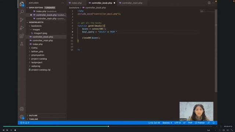Viewport: 235px width, 132px height.
Task: Click the video player volume icon
Action: (228, 130)
